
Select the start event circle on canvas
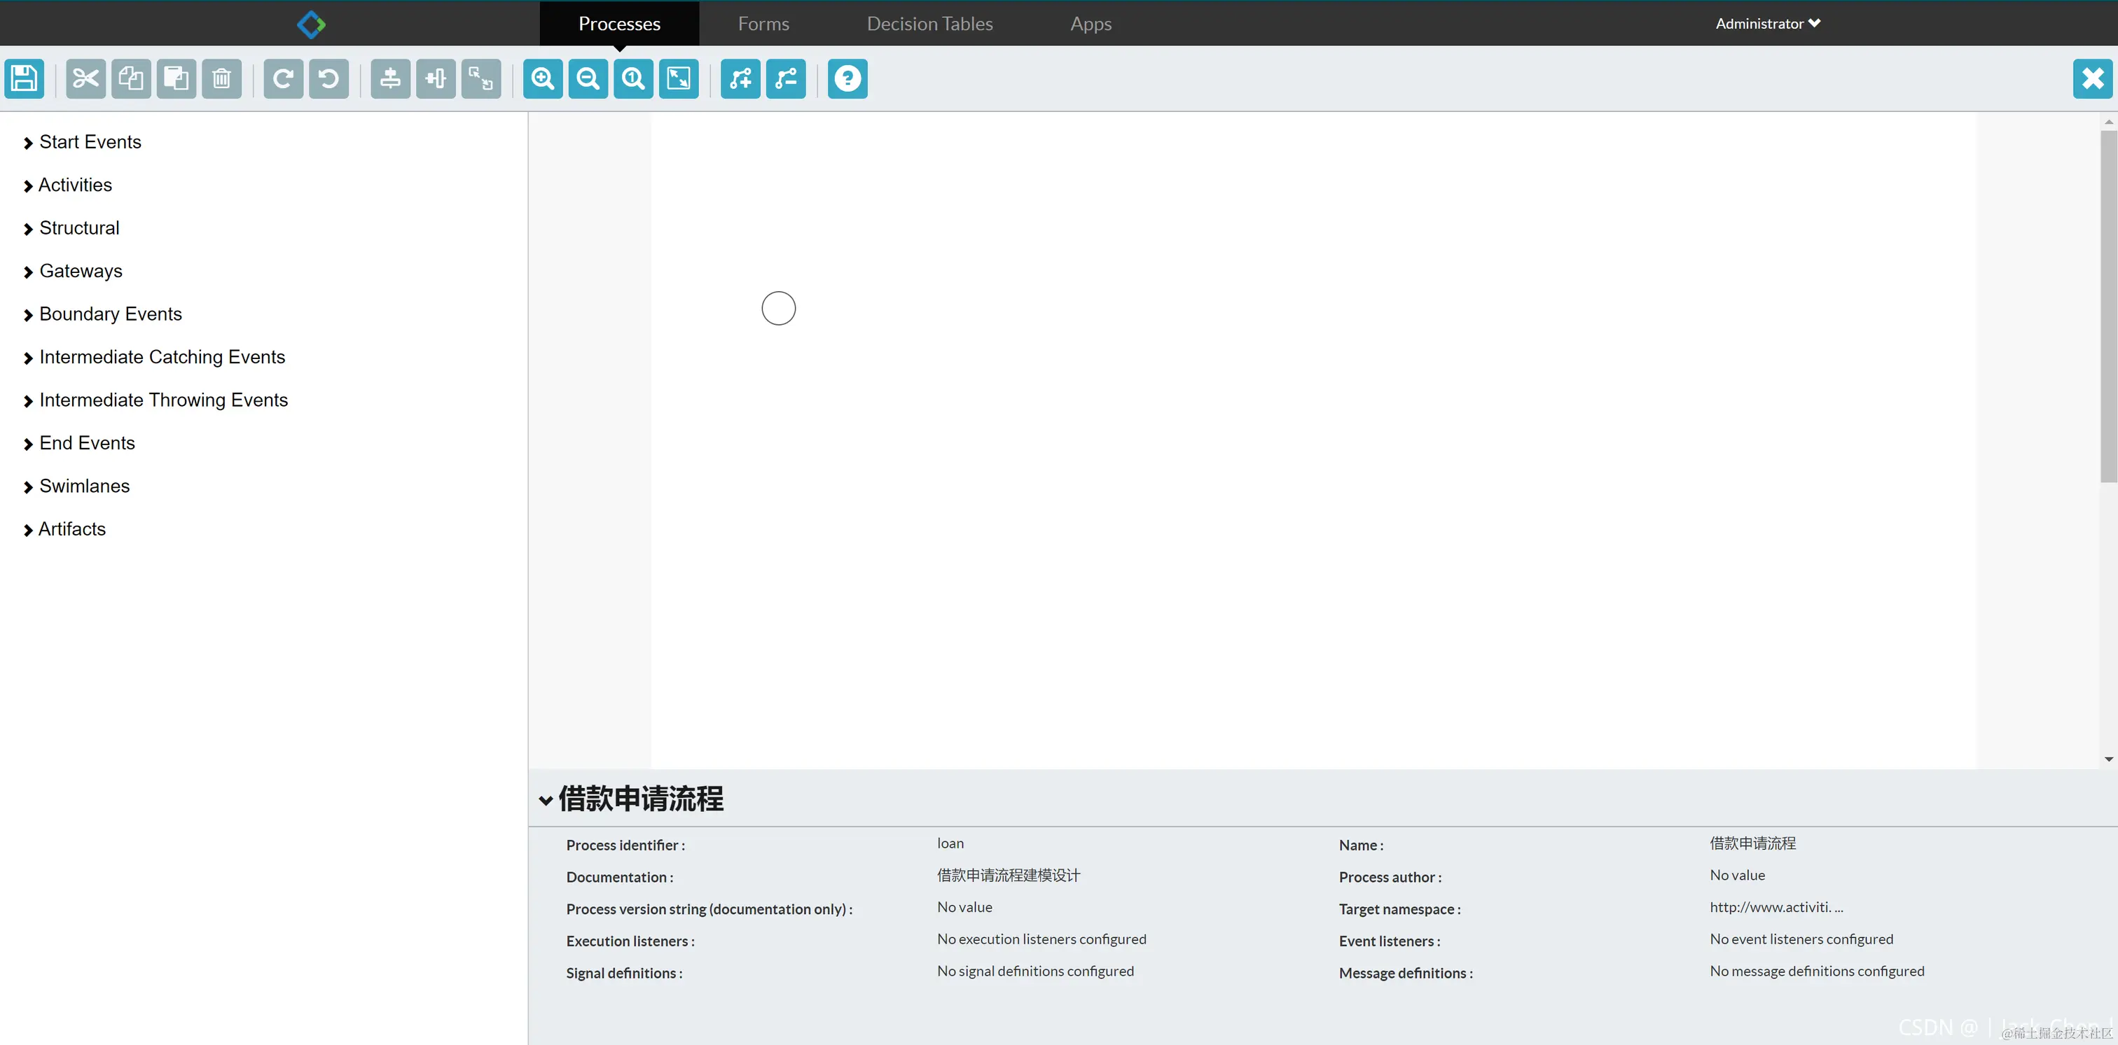tap(778, 308)
